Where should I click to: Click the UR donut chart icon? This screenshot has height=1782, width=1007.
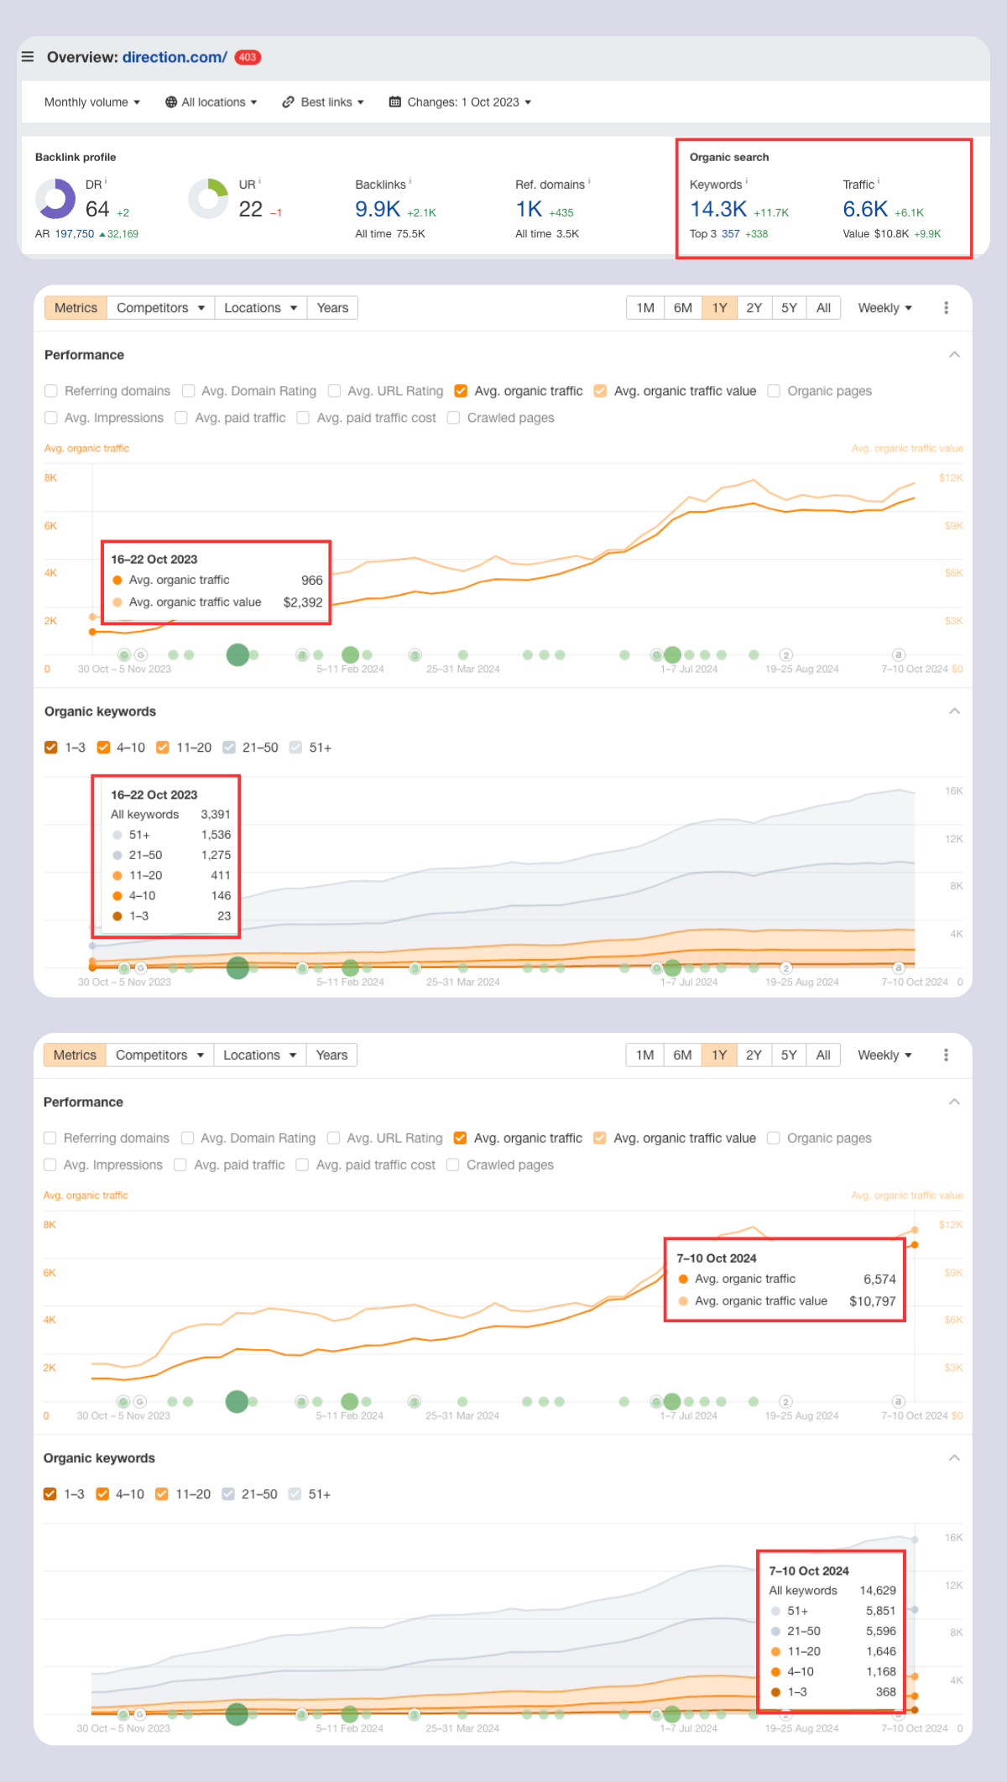point(208,199)
